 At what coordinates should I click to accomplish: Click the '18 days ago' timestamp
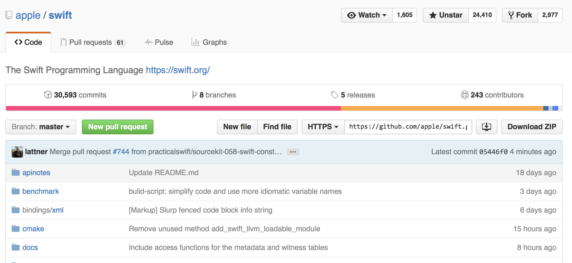pyautogui.click(x=536, y=173)
